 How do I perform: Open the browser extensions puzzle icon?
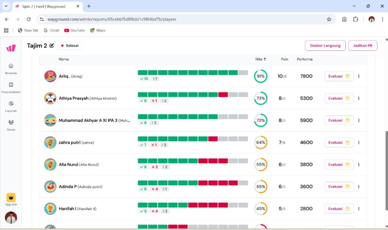click(355, 19)
